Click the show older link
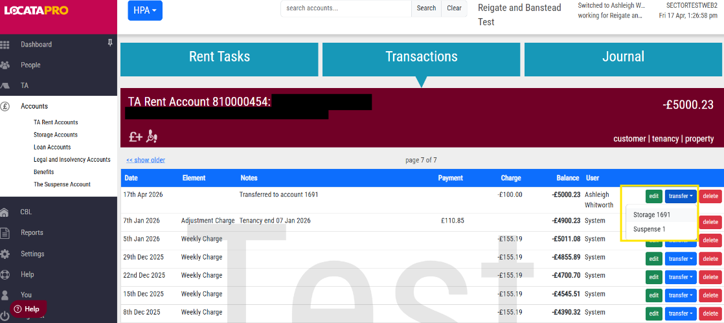Screen dimensions: 724x323 tap(146, 160)
